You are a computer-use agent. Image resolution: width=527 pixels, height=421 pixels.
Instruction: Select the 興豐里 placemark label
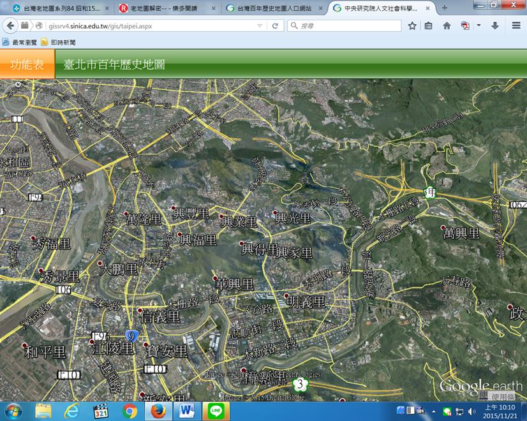[191, 214]
